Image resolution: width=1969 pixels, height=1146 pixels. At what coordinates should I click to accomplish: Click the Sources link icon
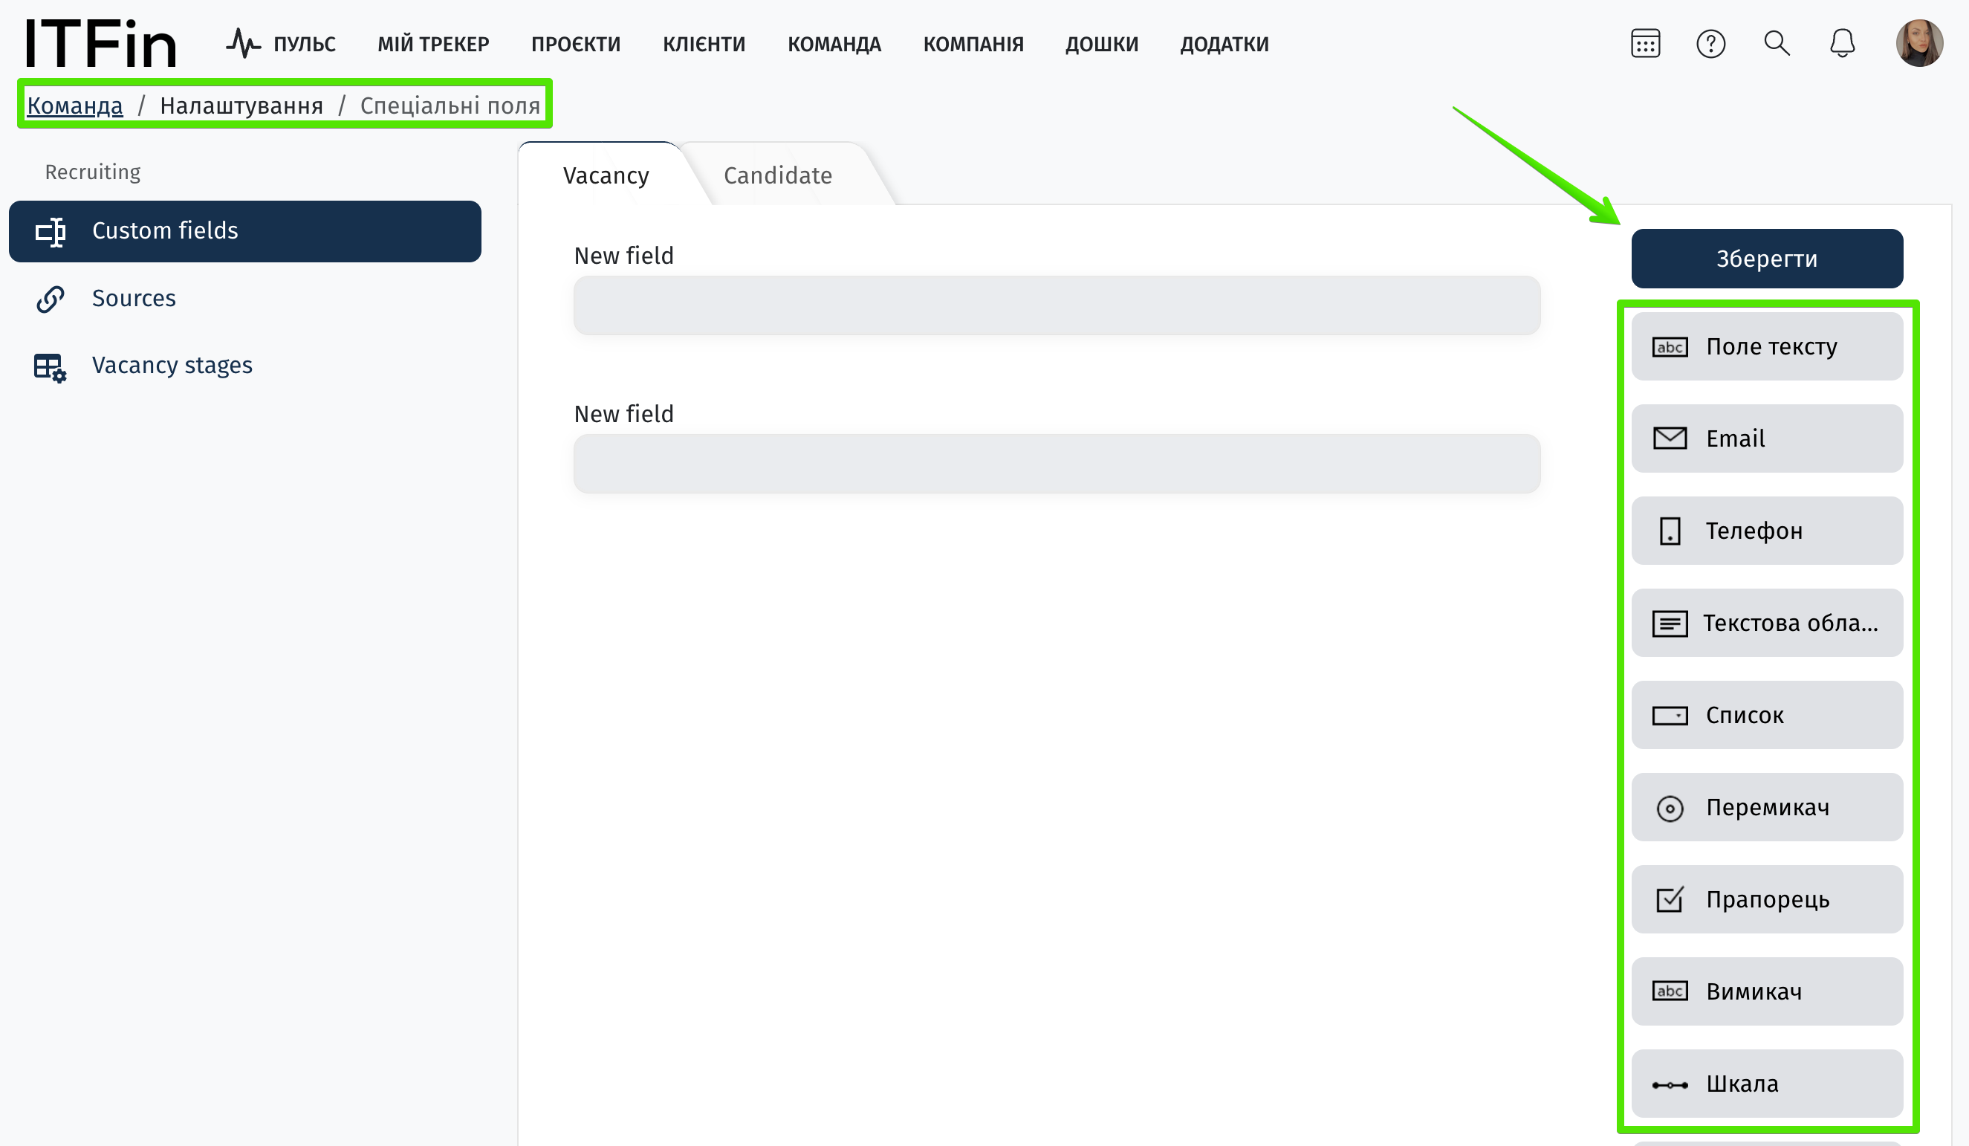[51, 299]
